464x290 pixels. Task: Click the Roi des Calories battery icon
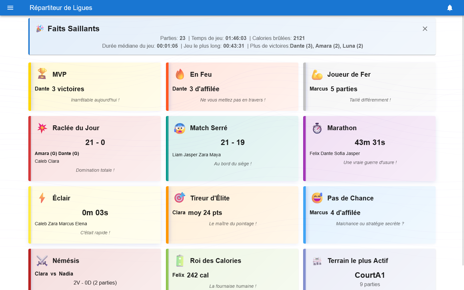180,261
